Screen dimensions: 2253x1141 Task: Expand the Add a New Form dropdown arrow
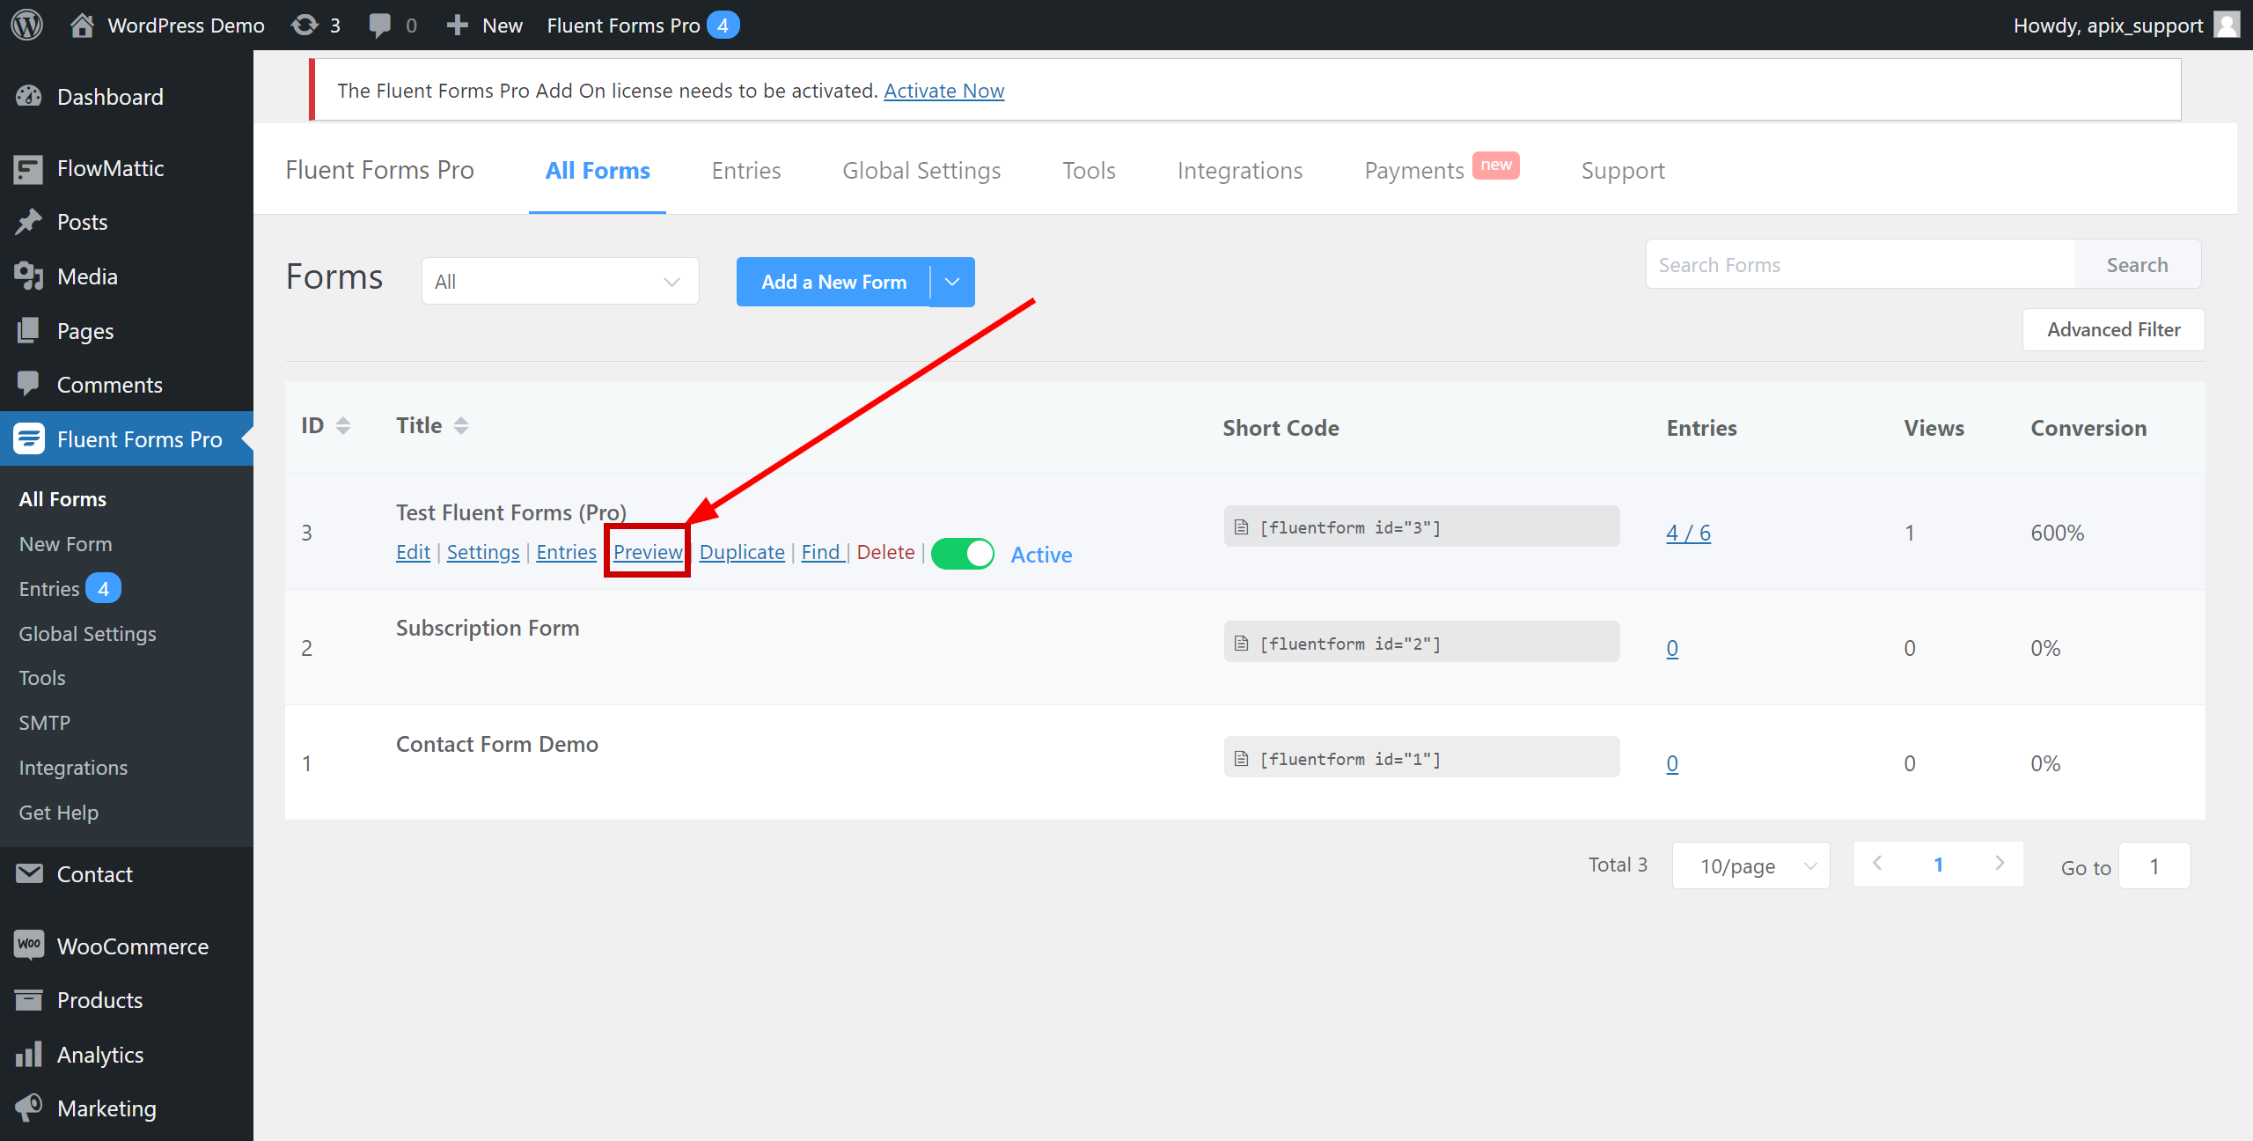click(951, 283)
